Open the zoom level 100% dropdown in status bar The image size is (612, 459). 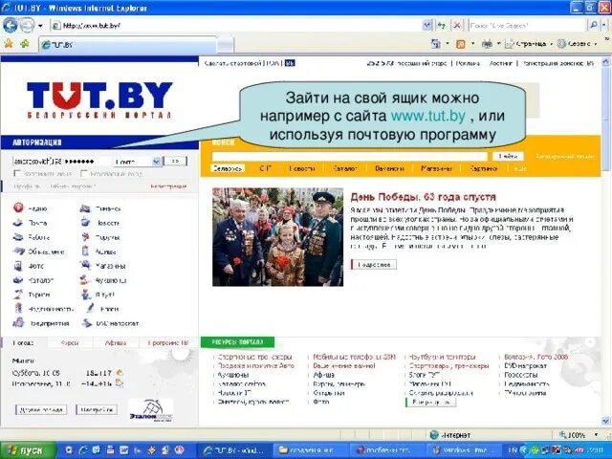point(596,434)
